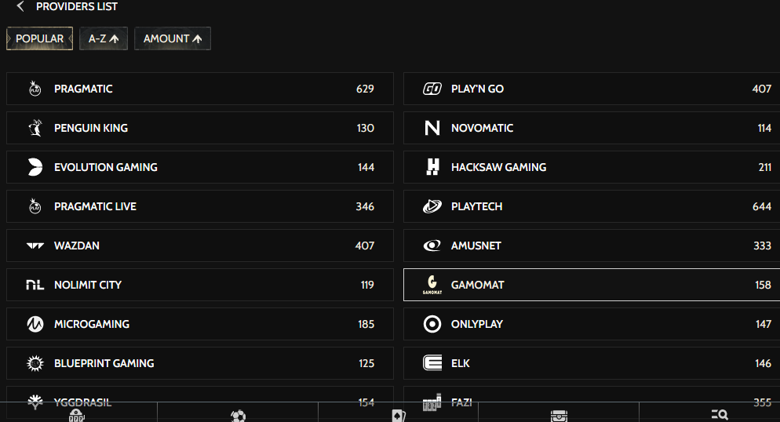The width and height of the screenshot is (780, 422).
Task: Open the Nolimit City provider
Action: [x=200, y=285]
